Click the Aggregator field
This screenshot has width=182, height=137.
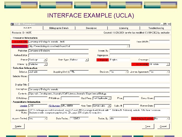tap(140, 55)
